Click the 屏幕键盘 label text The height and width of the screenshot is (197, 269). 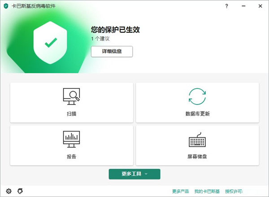tap(197, 157)
